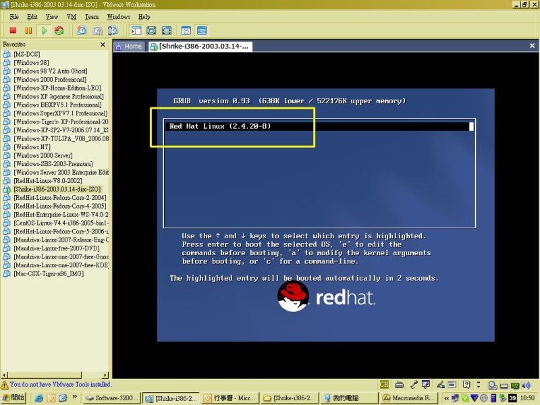The width and height of the screenshot is (540, 405).
Task: Close the current VM tab
Action: click(532, 45)
